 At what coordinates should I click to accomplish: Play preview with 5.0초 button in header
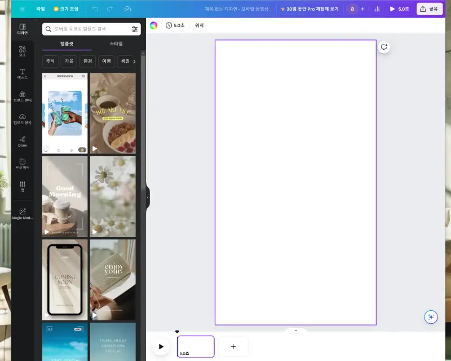[x=399, y=9]
